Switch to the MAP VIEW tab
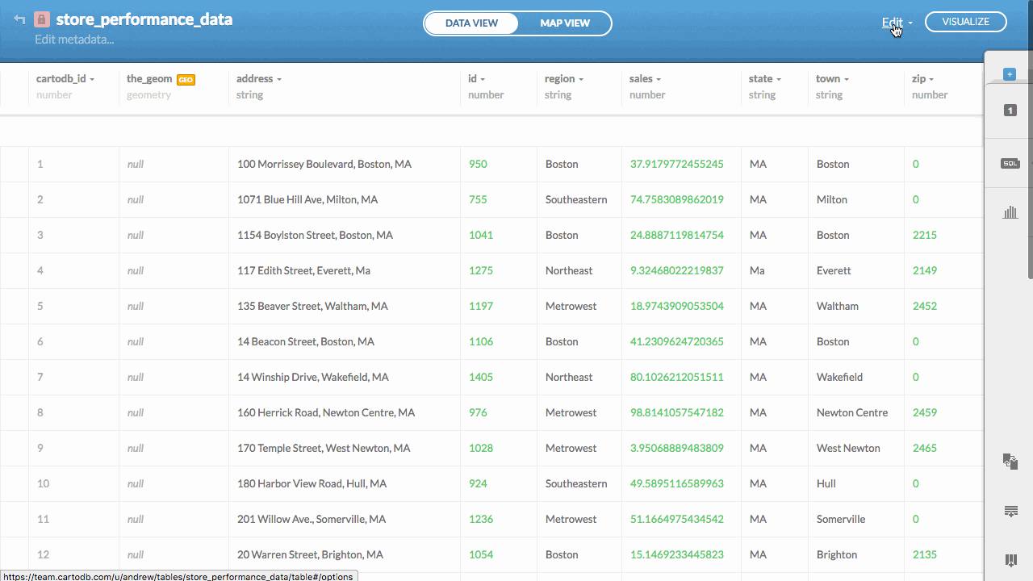This screenshot has width=1033, height=581. pos(564,23)
